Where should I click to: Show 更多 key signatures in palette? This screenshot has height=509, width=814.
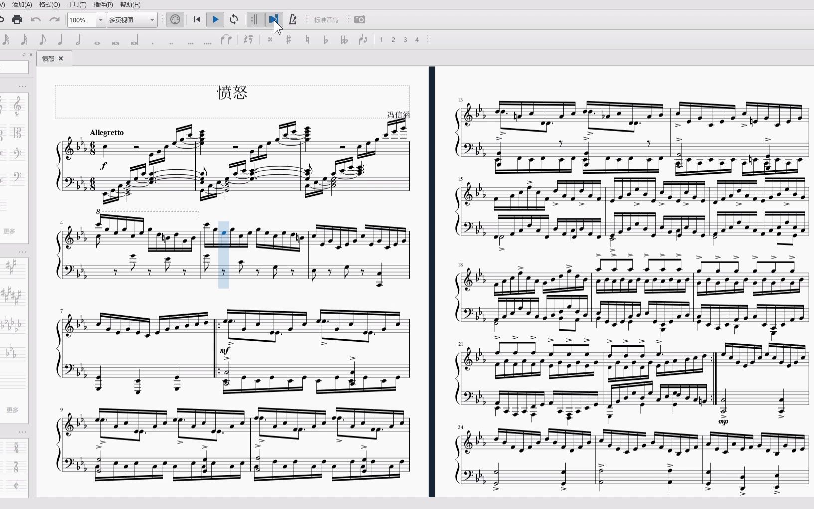click(12, 410)
